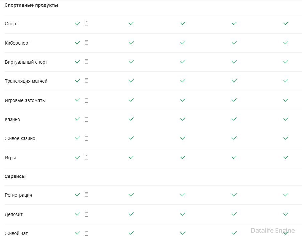This screenshot has height=241, width=302.
Task: Select the Регистрация row label
Action: click(18, 195)
